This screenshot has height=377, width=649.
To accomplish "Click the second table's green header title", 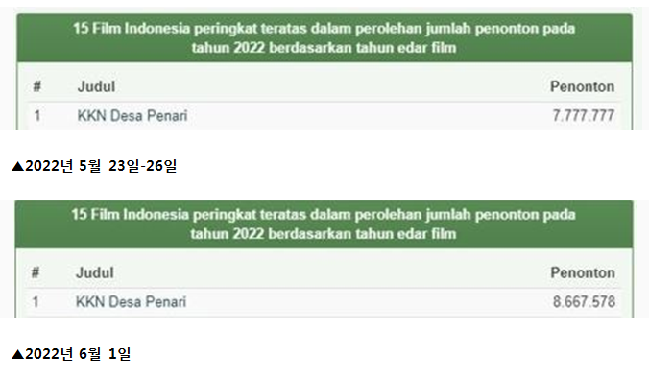I will tap(324, 224).
